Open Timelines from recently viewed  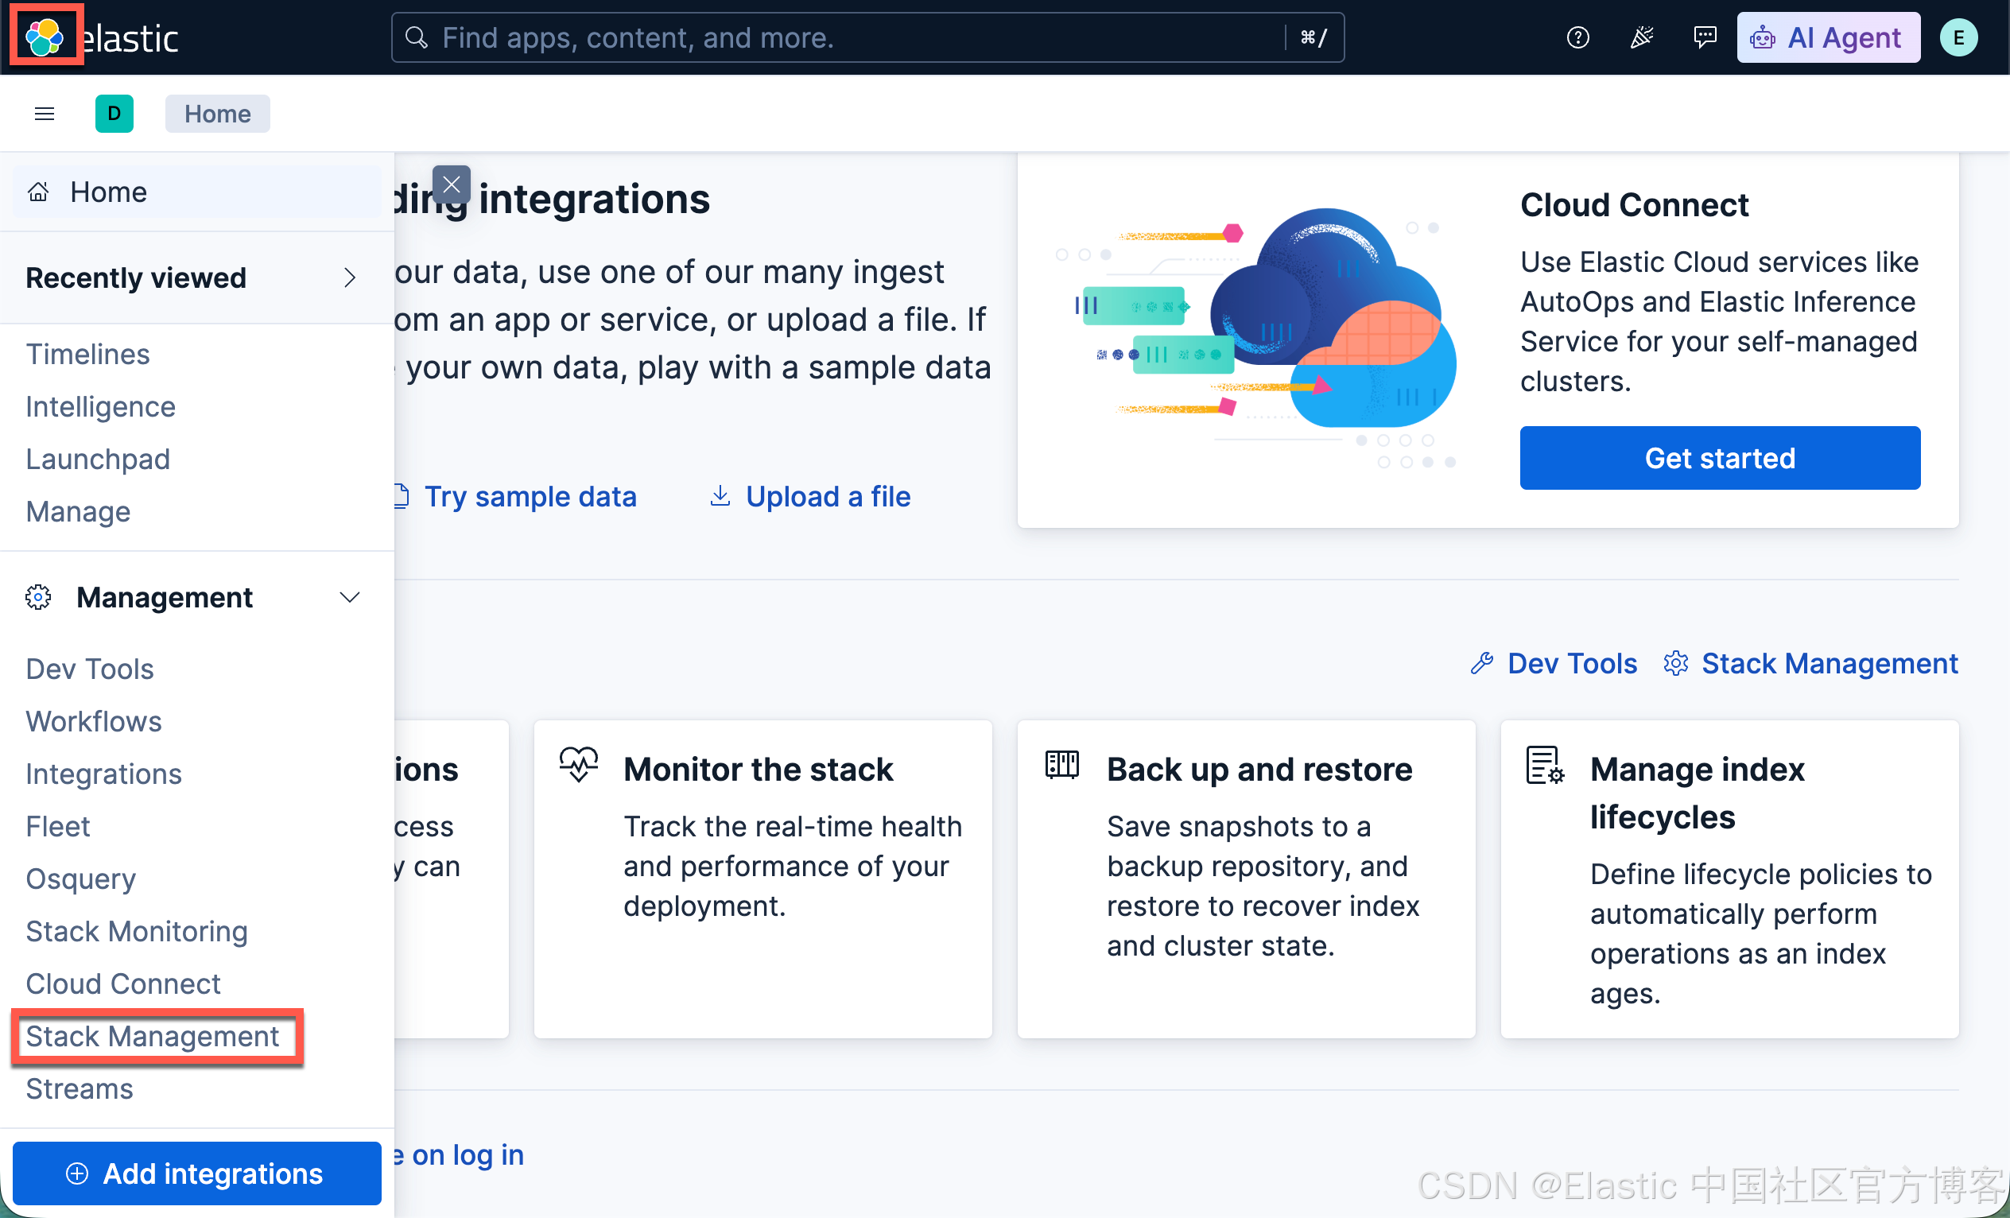(88, 354)
